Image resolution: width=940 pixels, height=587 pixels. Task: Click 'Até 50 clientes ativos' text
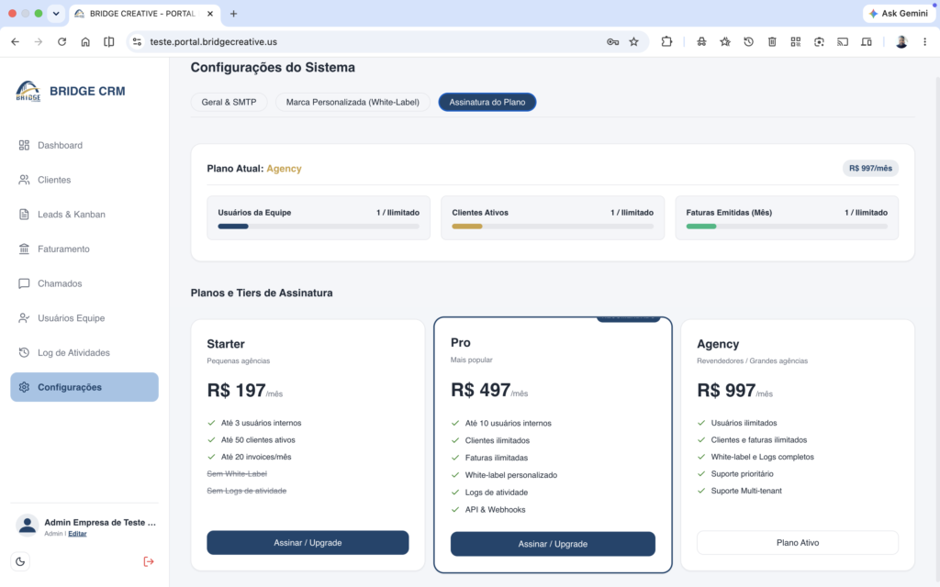tap(258, 439)
